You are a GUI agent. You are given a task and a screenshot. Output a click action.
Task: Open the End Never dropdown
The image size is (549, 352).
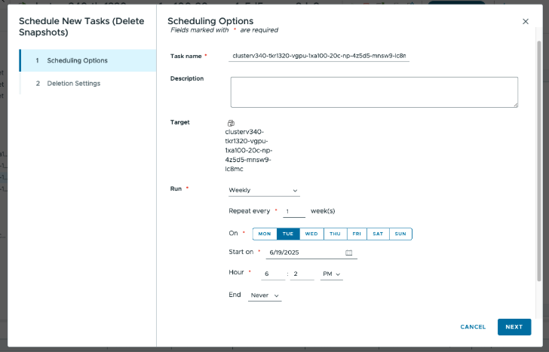pyautogui.click(x=265, y=295)
